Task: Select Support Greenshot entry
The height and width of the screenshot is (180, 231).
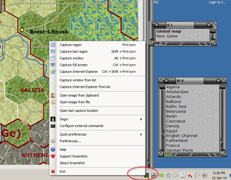Action: (97, 156)
